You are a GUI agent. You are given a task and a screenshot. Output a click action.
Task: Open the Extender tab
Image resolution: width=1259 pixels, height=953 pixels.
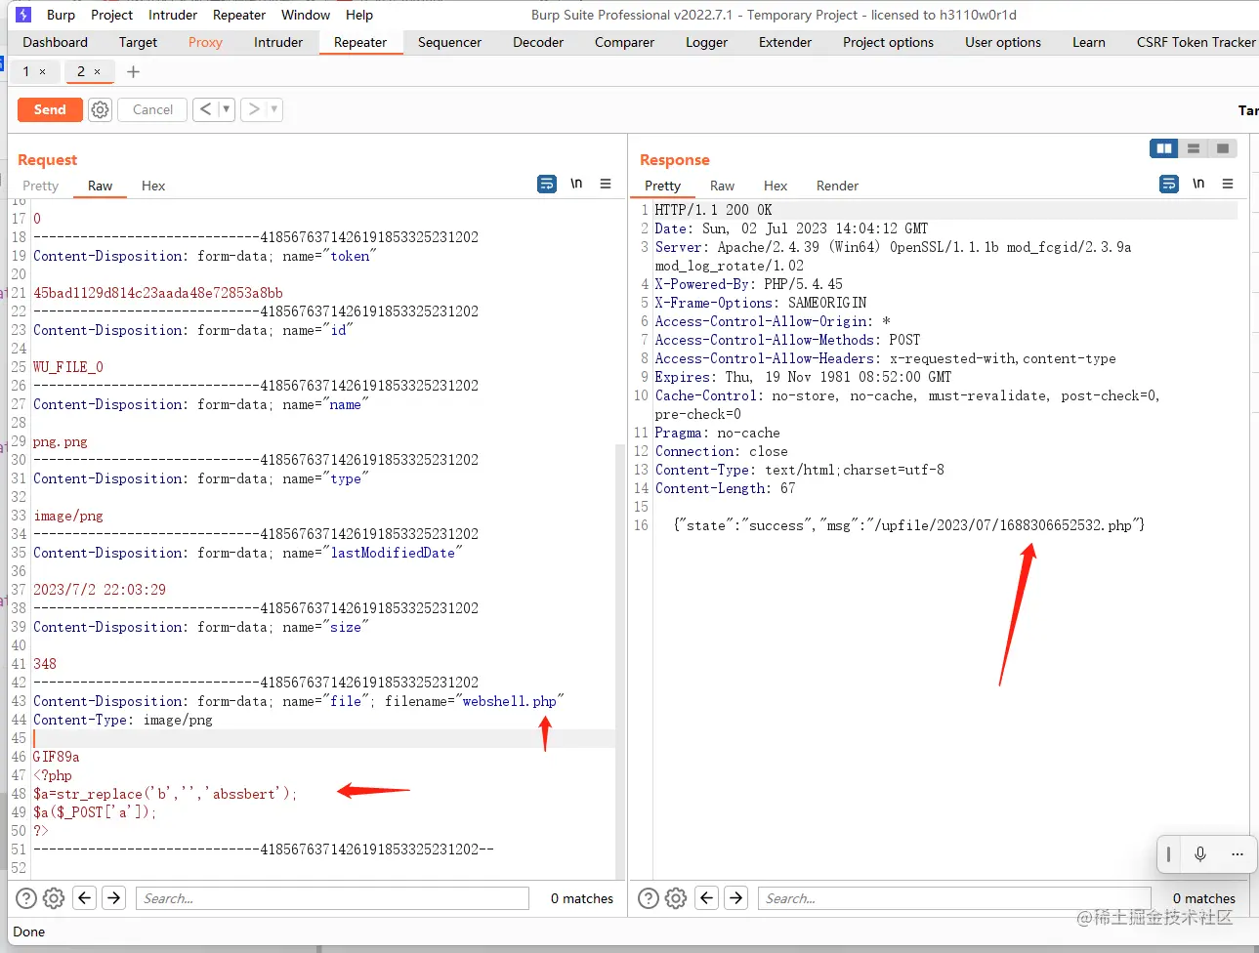[x=785, y=42]
